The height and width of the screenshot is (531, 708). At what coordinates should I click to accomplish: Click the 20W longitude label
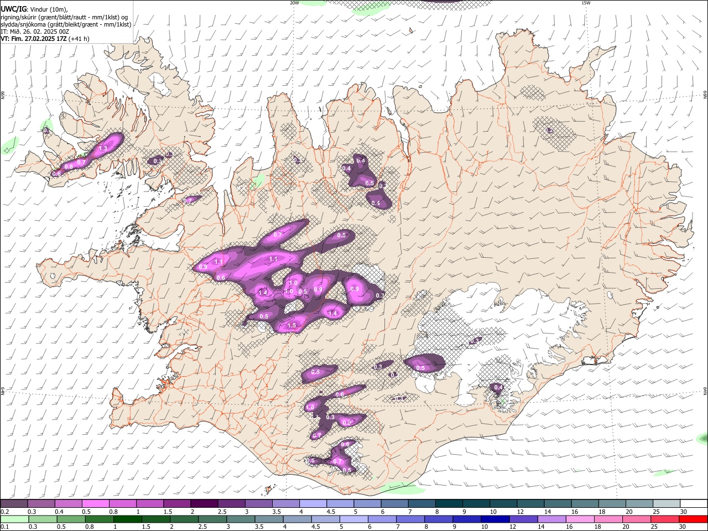pos(294,3)
